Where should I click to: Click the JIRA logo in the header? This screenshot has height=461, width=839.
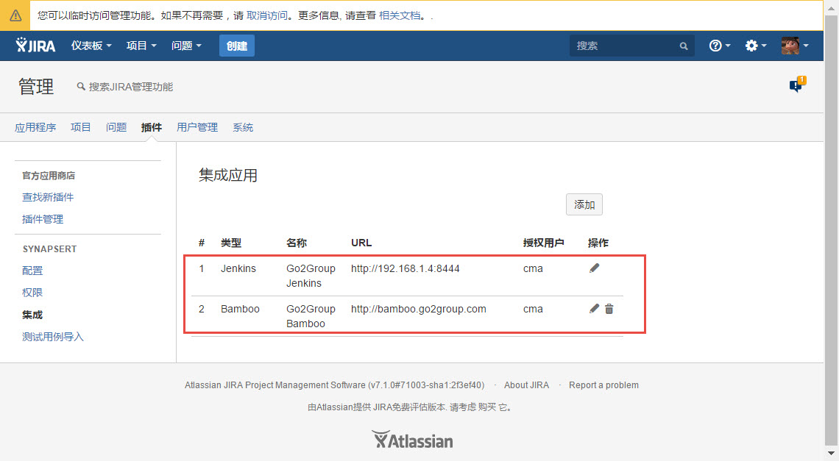(35, 46)
